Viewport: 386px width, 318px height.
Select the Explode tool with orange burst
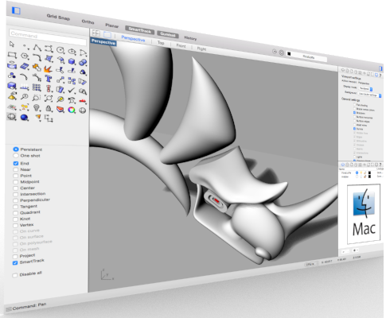(x=48, y=69)
